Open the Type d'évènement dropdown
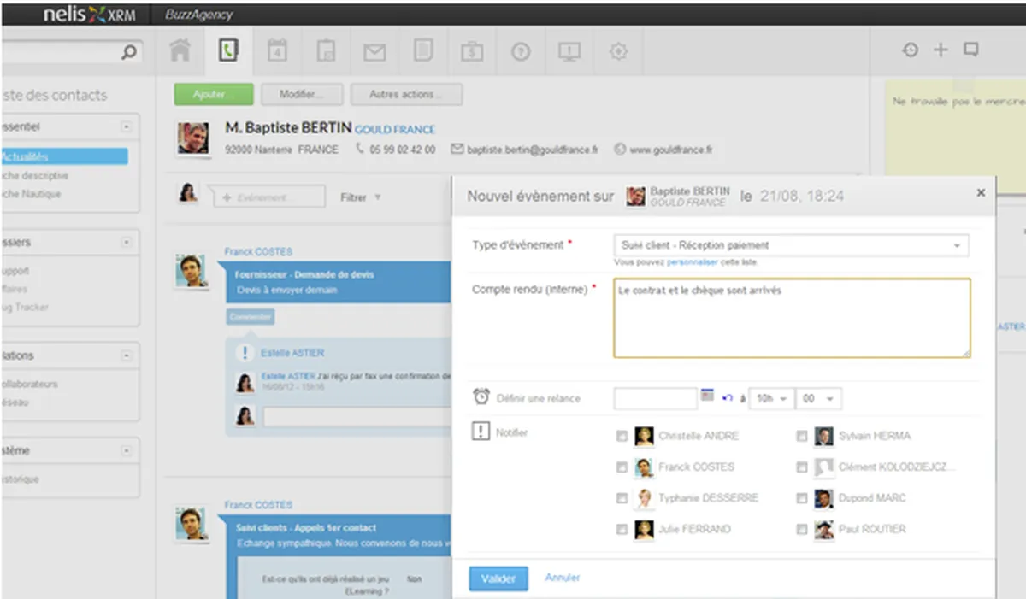Screen dimensions: 1026x599 [x=792, y=245]
